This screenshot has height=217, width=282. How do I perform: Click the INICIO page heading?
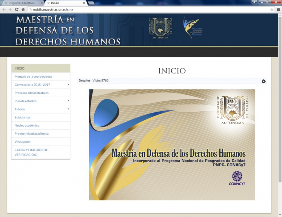click(172, 71)
